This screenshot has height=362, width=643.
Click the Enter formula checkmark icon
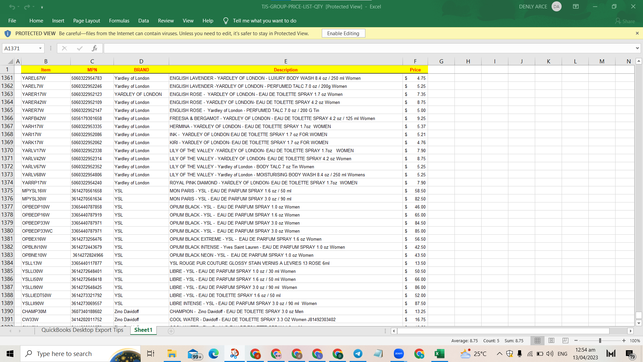80,48
